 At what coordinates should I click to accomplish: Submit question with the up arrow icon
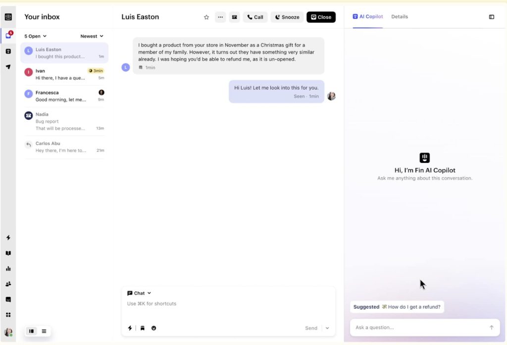(x=492, y=327)
